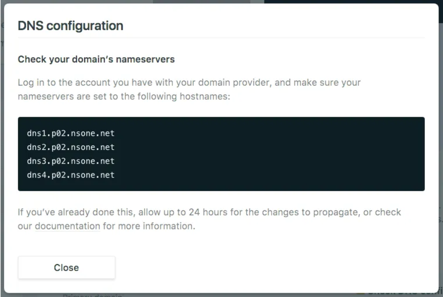Click the blank dialog area right of Close
Viewport: 443px width, 297px height.
click(x=262, y=267)
